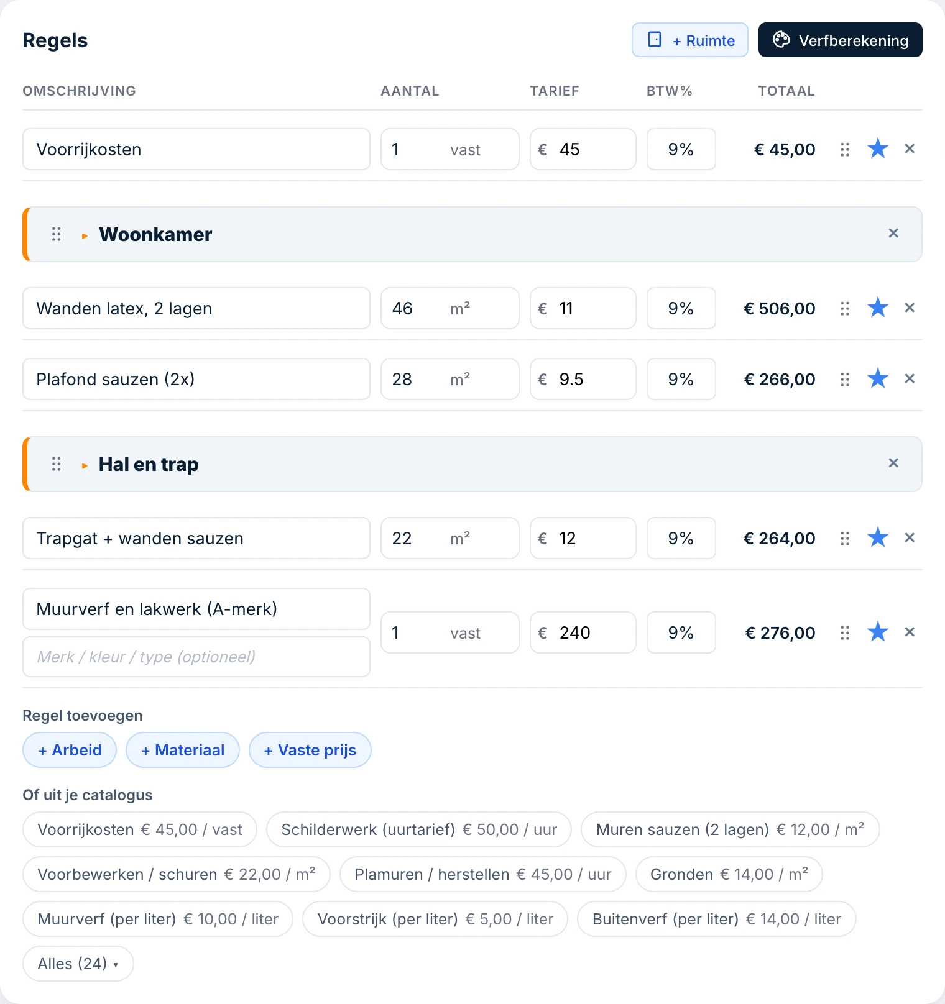
Task: Remove the Plafond sauzen (2x) row
Action: tap(910, 378)
